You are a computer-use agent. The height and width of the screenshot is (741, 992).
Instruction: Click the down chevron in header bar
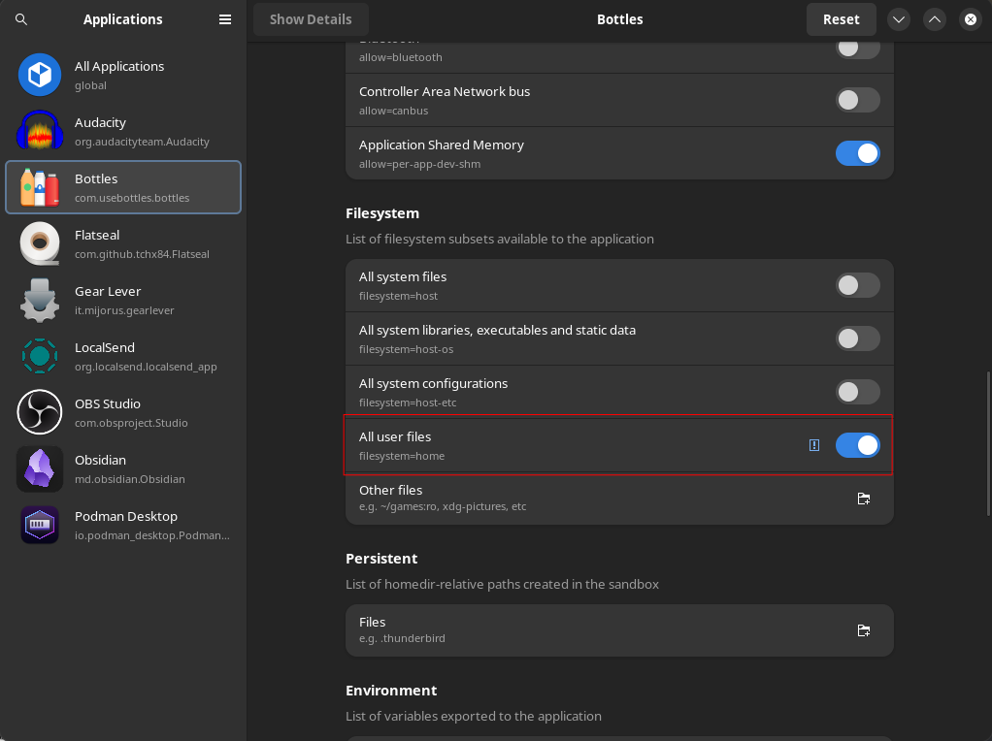[899, 19]
